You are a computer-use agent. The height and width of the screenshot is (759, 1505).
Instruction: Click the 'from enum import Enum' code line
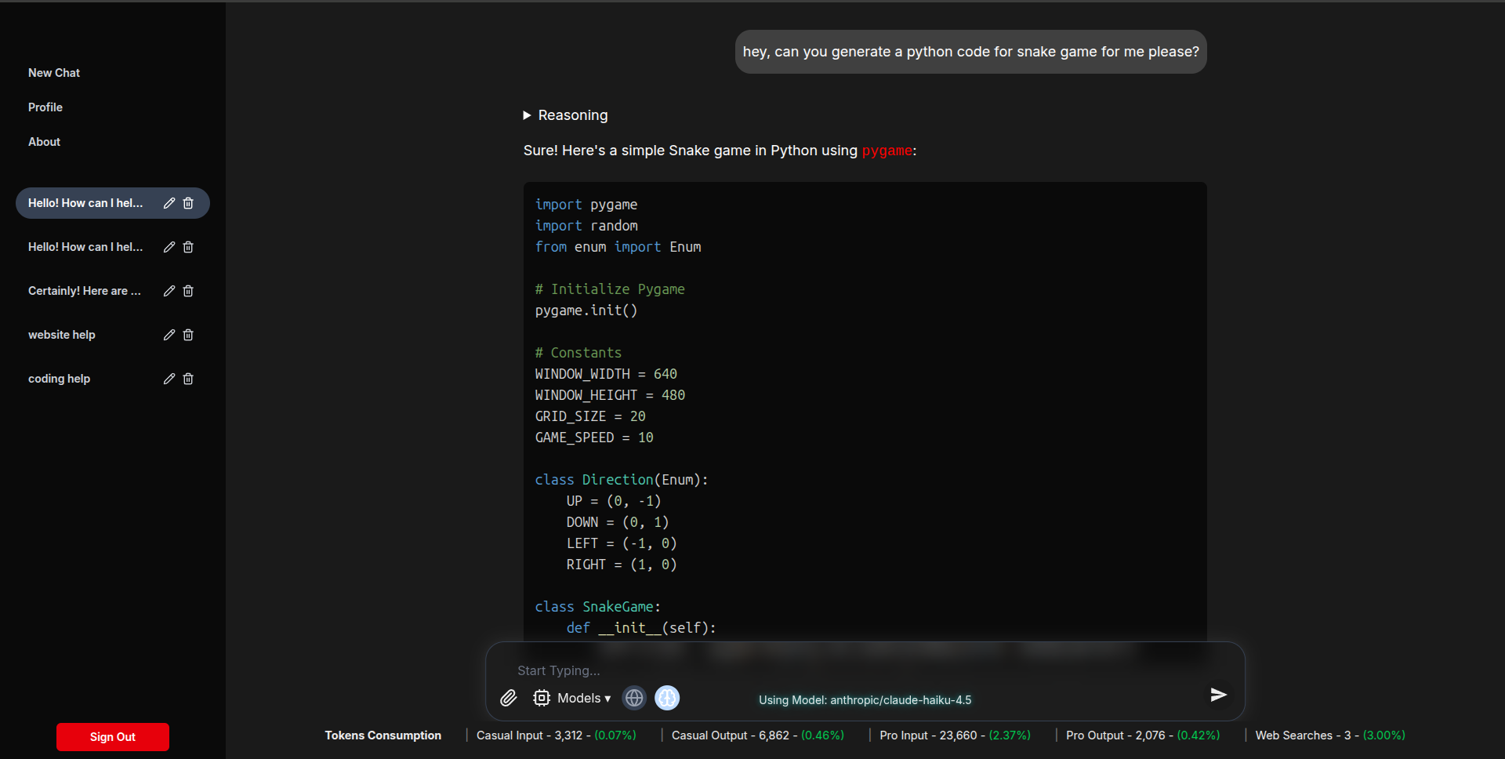point(618,247)
